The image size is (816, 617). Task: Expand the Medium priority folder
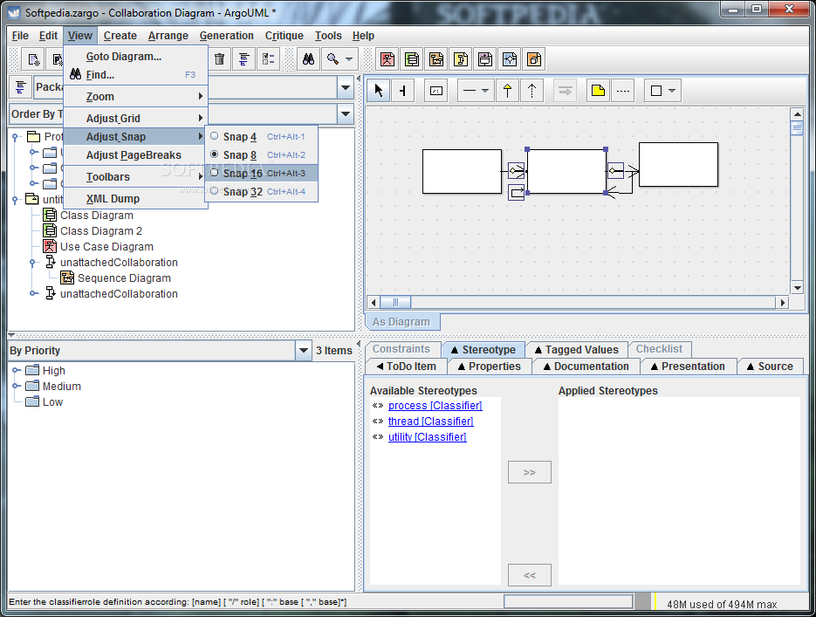point(16,386)
